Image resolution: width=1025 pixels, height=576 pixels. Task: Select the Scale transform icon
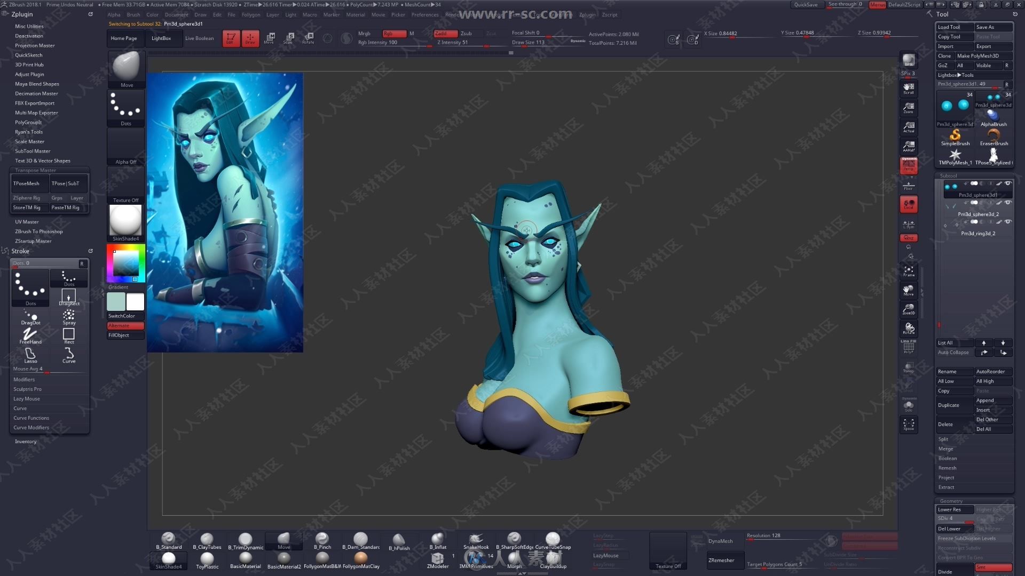click(289, 38)
